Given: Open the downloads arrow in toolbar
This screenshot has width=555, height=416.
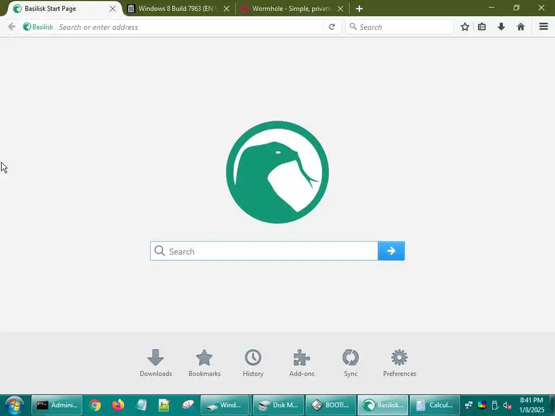Looking at the screenshot, I should tap(501, 27).
